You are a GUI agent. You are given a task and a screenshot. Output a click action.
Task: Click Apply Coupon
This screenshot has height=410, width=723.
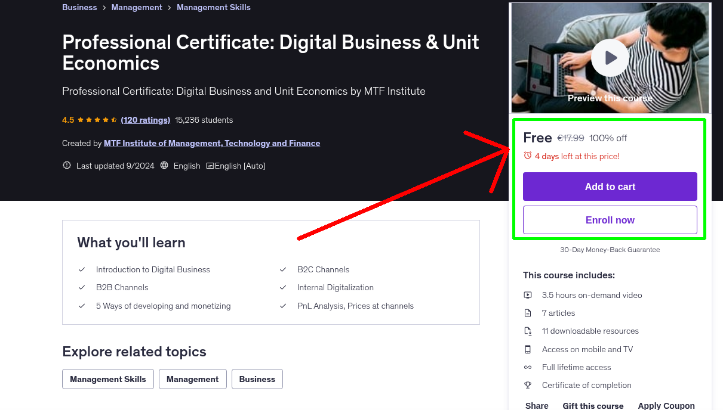tap(666, 405)
